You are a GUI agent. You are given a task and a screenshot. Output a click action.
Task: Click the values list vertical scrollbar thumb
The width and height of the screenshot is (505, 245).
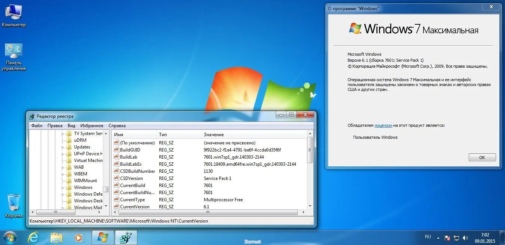click(x=310, y=150)
